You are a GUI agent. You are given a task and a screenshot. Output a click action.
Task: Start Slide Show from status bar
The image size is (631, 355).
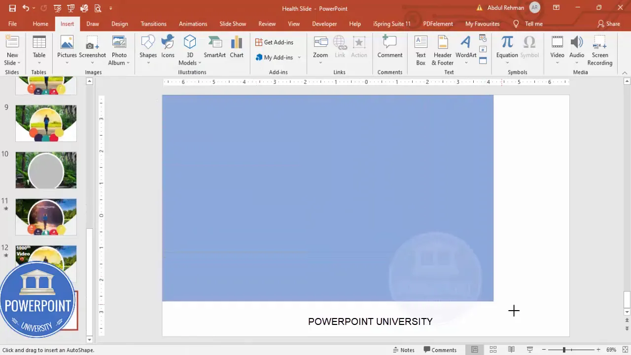(x=530, y=350)
